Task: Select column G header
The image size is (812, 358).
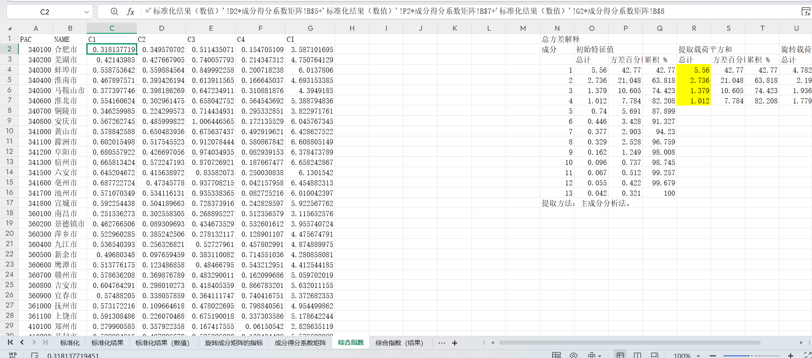Action: tap(310, 28)
